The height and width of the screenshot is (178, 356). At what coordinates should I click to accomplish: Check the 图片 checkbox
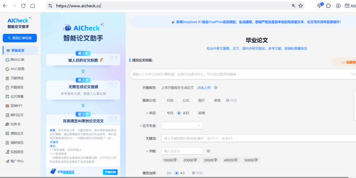click(195, 100)
